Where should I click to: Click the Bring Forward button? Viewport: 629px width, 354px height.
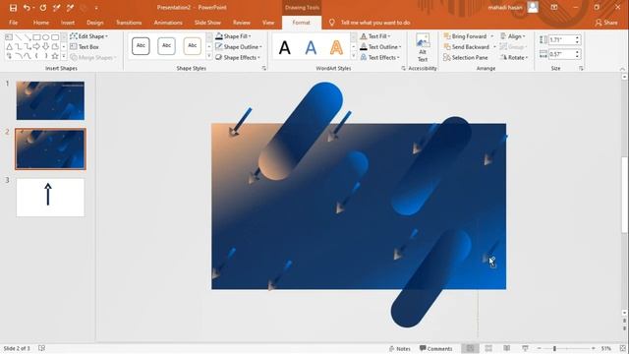465,36
